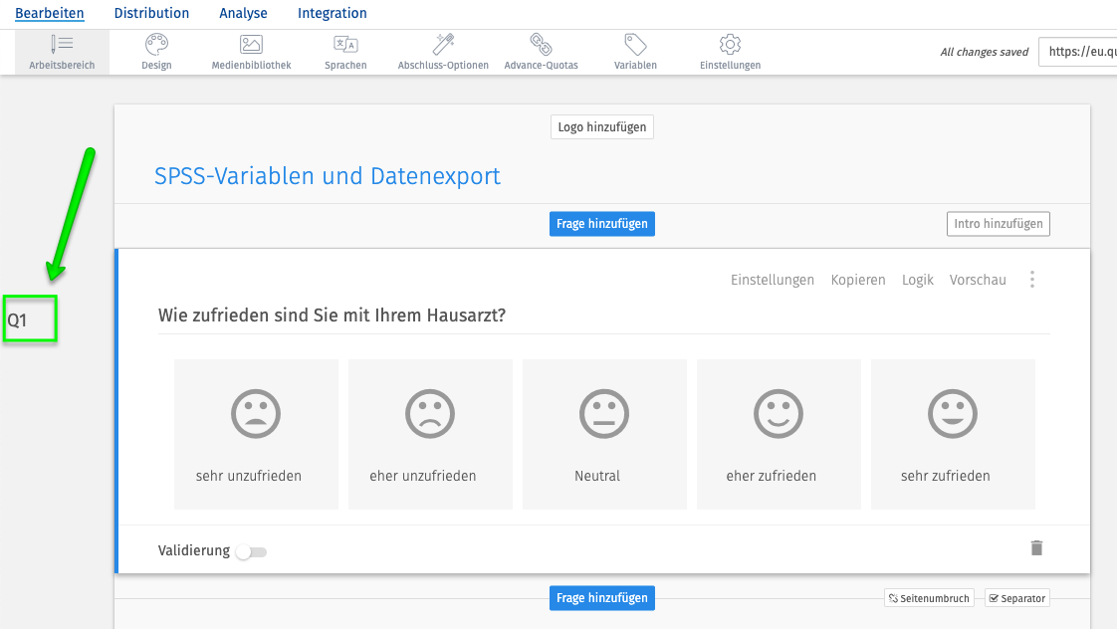Screen dimensions: 1117x629
Task: Click the survey URL field
Action: 1078,52
